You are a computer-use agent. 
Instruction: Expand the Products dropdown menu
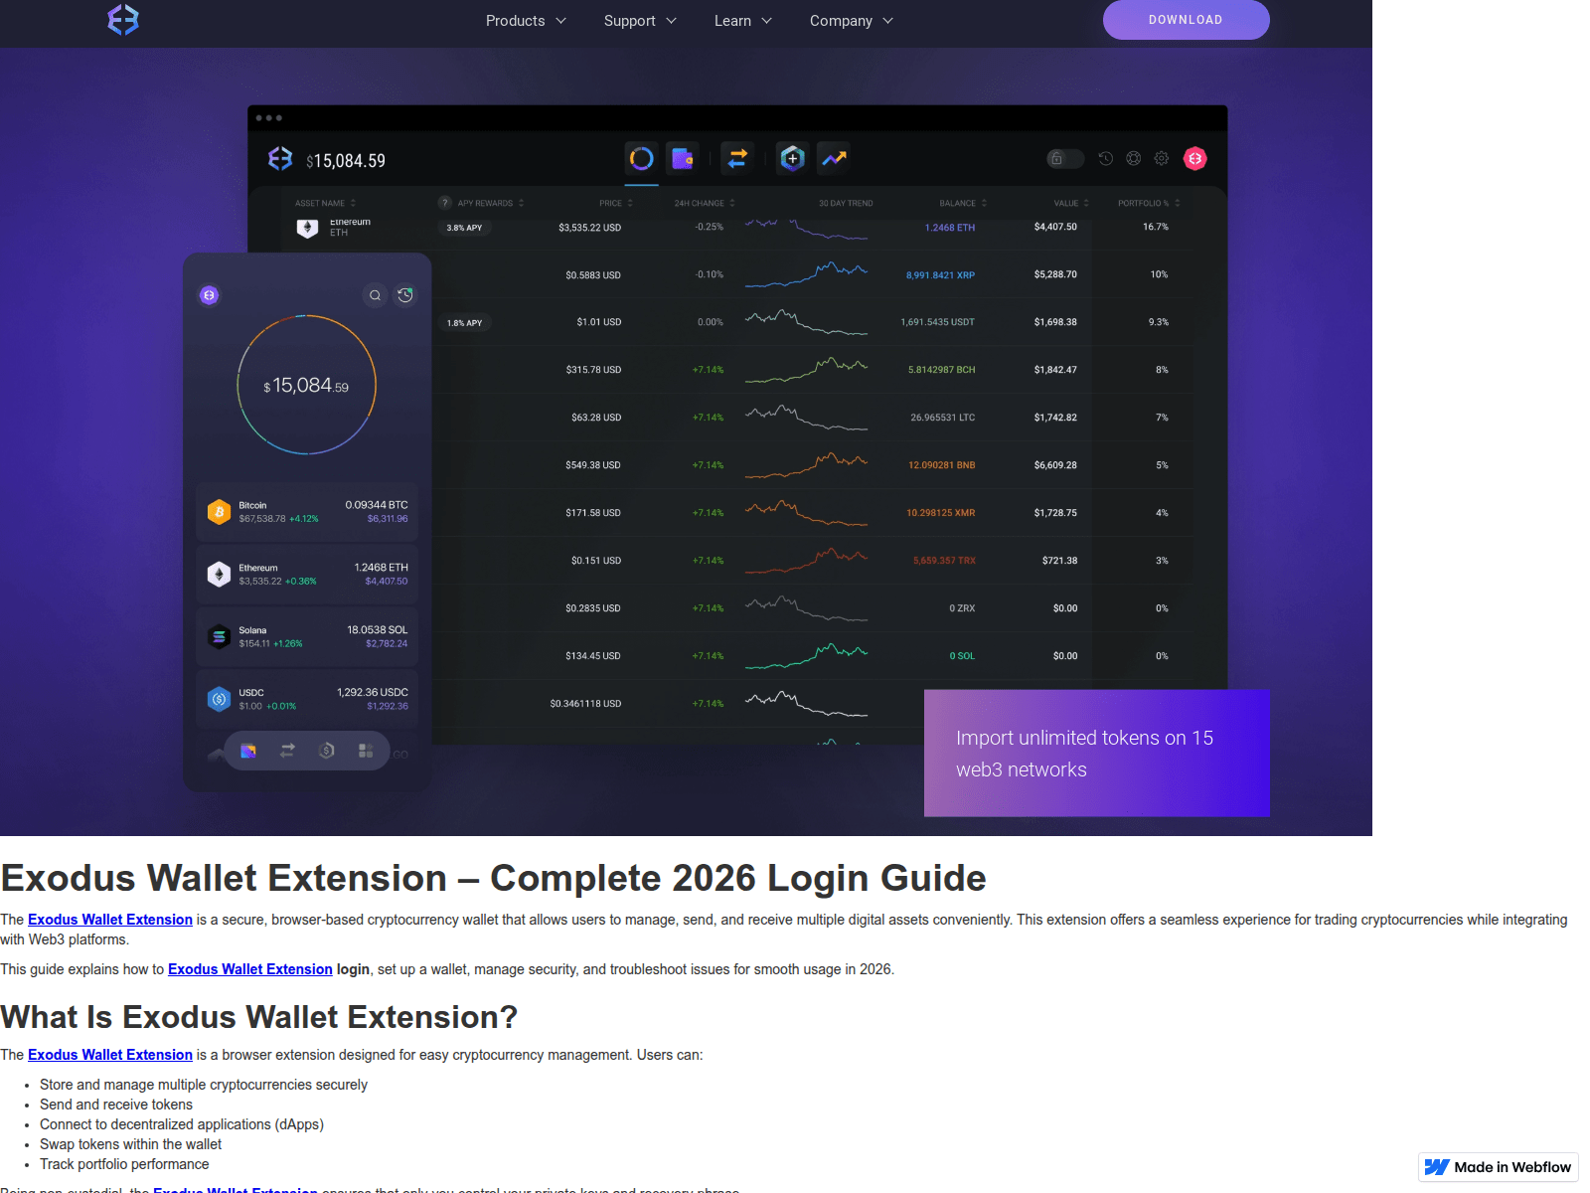526,21
